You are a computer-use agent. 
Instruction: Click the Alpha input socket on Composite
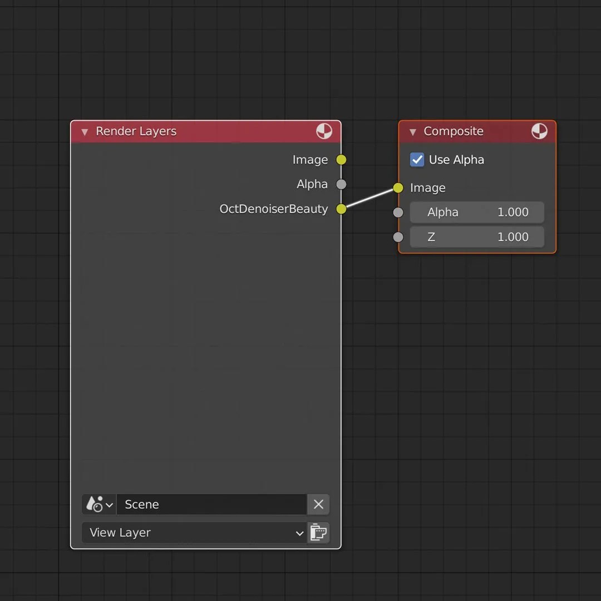pyautogui.click(x=398, y=212)
